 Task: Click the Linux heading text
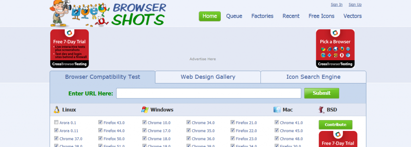[x=69, y=110]
